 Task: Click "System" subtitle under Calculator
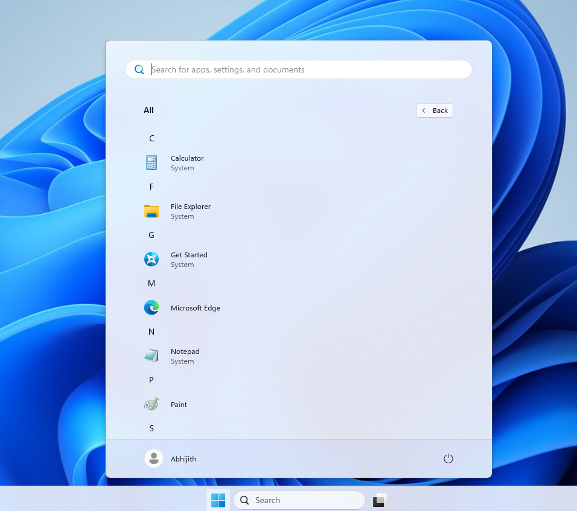pos(182,168)
